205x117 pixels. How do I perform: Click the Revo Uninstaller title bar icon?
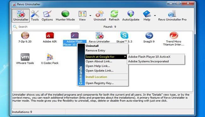(x=14, y=4)
